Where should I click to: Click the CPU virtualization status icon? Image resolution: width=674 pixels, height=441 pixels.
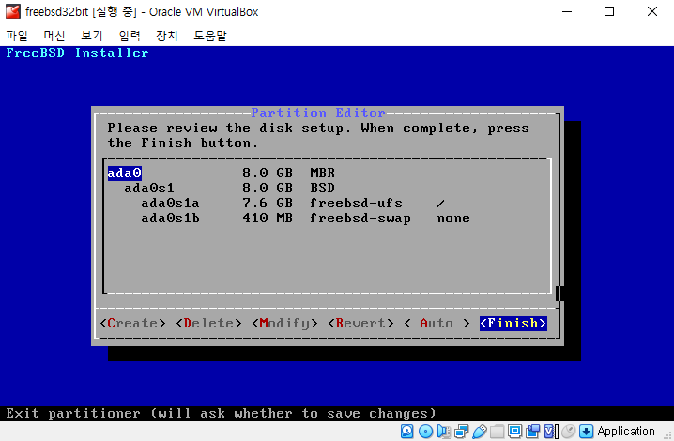click(551, 431)
